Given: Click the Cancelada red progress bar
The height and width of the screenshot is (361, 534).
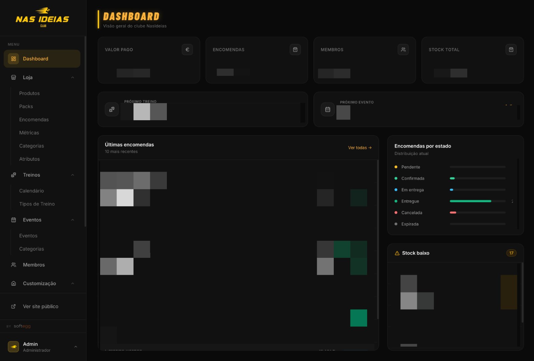Looking at the screenshot, I should coord(453,213).
